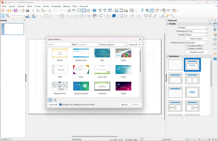Viewport: 218px width, 141px height.
Task: Click the Insert Text Box icon
Action: (x=131, y=10)
